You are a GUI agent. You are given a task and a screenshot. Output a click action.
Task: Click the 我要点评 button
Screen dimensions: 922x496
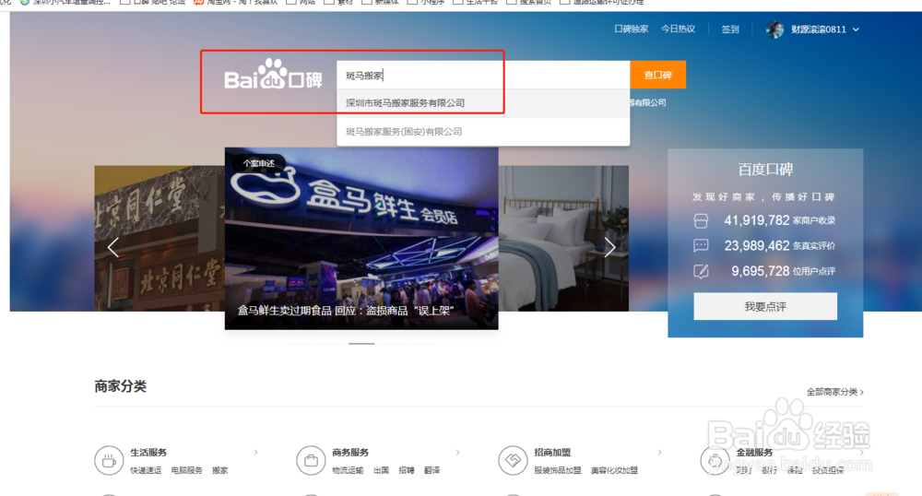click(x=765, y=306)
